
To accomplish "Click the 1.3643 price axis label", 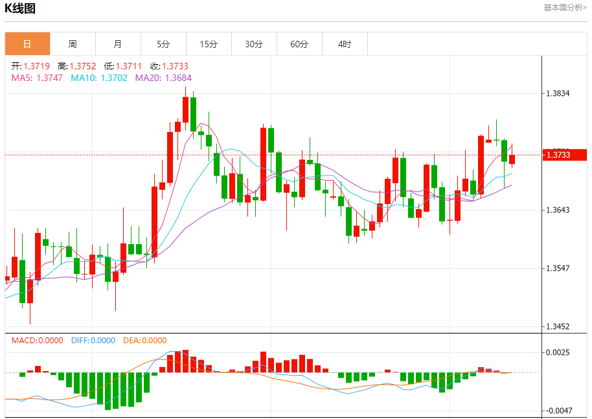I will tap(558, 210).
